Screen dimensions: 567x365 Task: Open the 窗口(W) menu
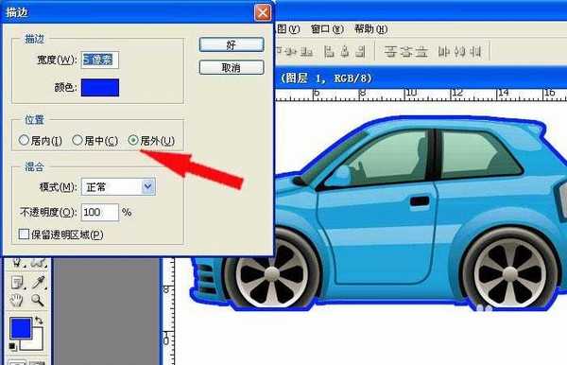pyautogui.click(x=327, y=29)
